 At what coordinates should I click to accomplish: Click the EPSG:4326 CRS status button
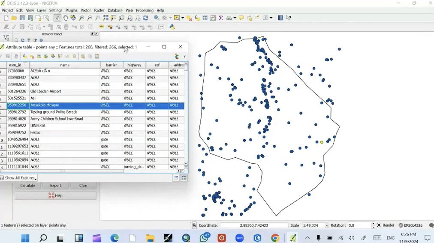click(x=410, y=225)
